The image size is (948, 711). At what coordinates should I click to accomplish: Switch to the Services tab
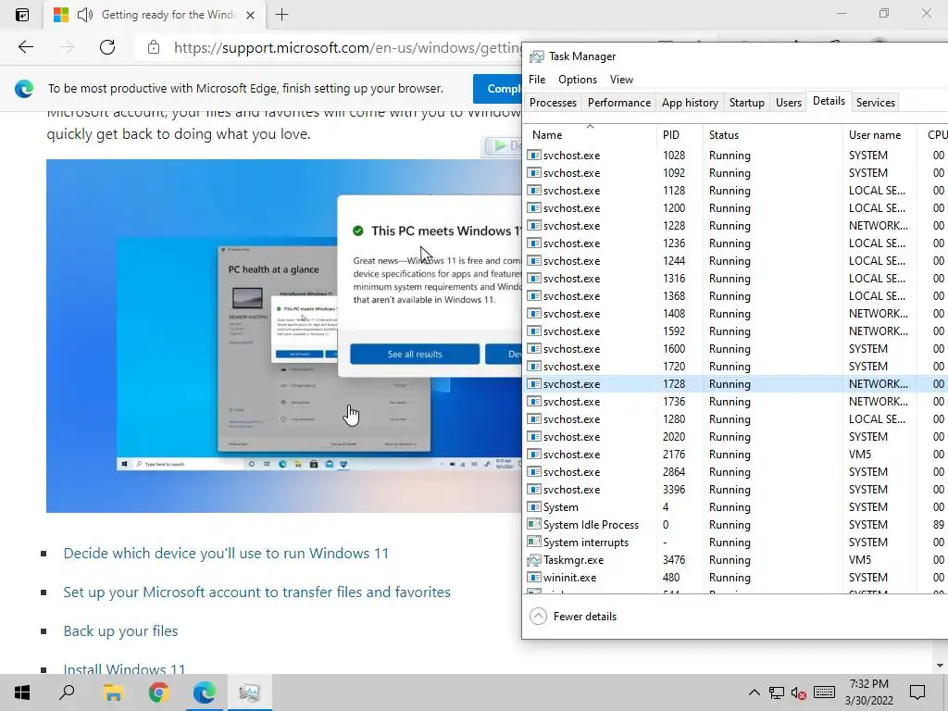(876, 102)
